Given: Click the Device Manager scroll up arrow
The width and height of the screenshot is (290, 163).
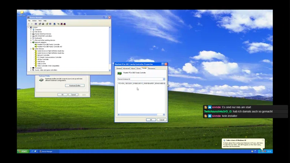Looking at the screenshot, I should tap(110, 28).
